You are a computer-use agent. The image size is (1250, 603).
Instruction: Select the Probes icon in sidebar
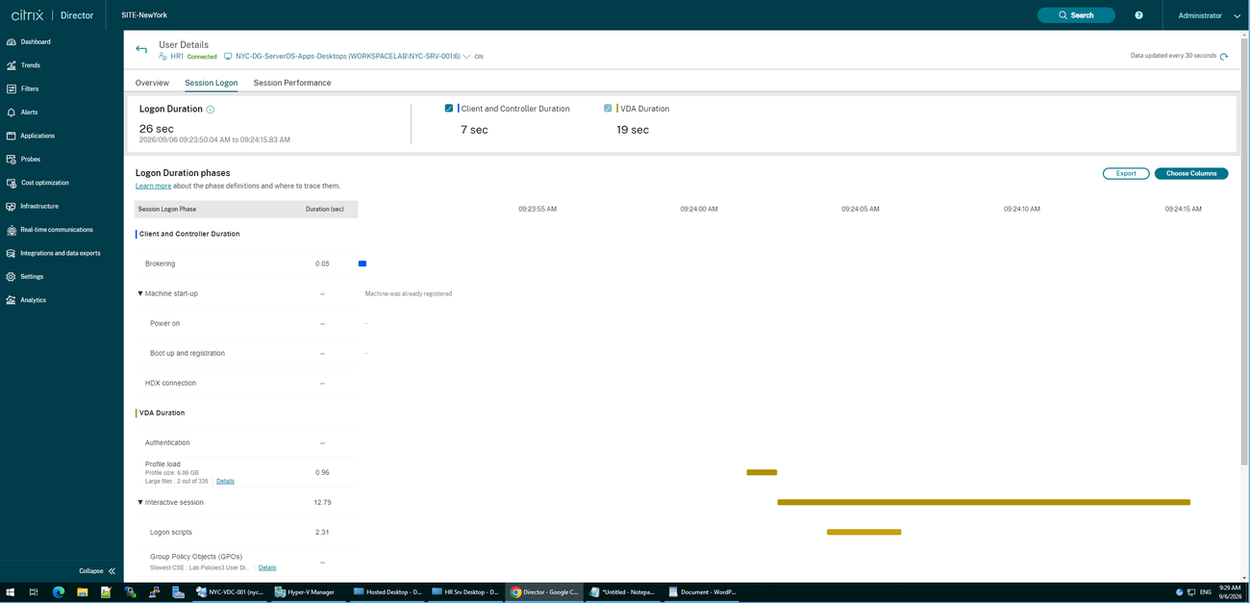point(11,159)
